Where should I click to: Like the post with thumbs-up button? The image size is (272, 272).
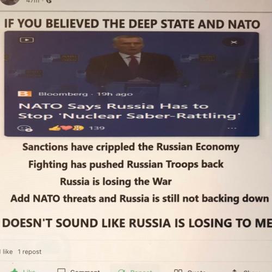click(x=23, y=270)
